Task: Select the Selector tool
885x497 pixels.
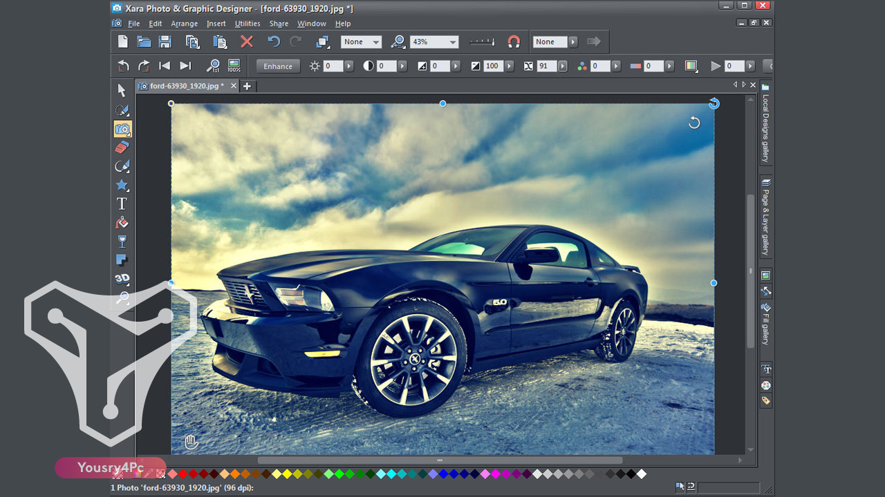Action: [x=122, y=90]
